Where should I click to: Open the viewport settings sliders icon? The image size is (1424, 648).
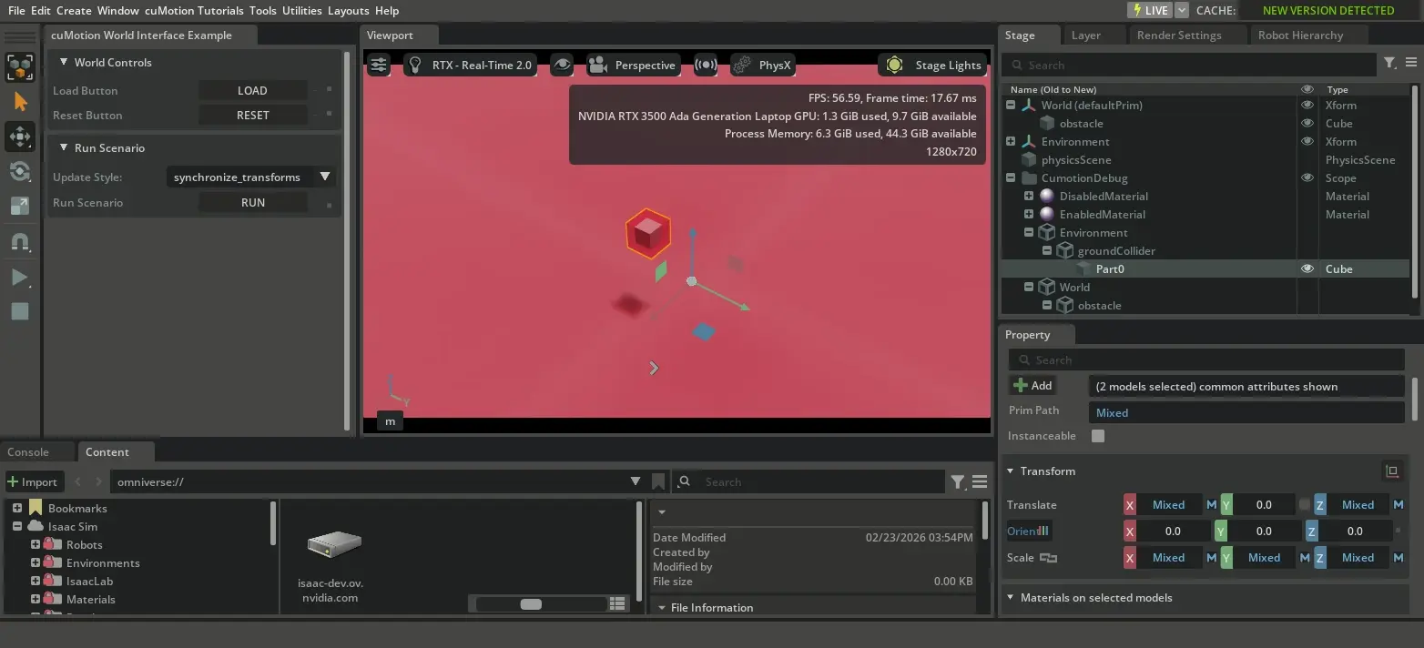(379, 65)
